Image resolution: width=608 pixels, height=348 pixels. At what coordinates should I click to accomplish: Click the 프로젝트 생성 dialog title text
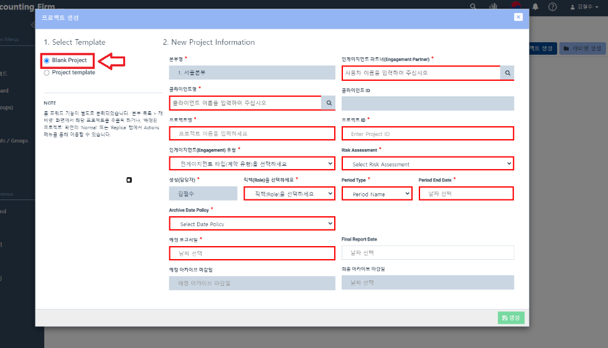click(x=60, y=18)
